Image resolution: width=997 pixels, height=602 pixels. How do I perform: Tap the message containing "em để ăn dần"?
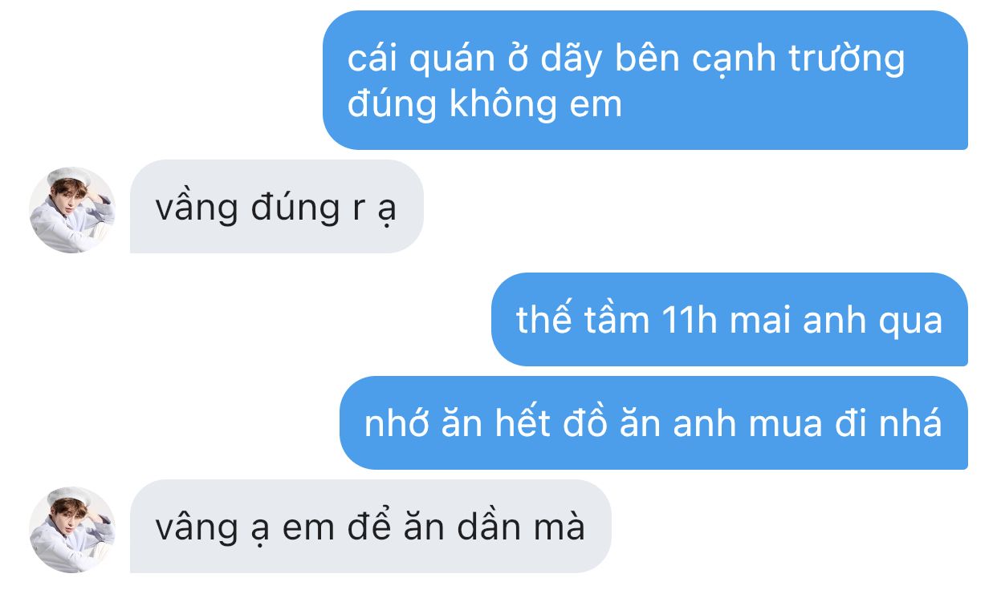click(371, 527)
